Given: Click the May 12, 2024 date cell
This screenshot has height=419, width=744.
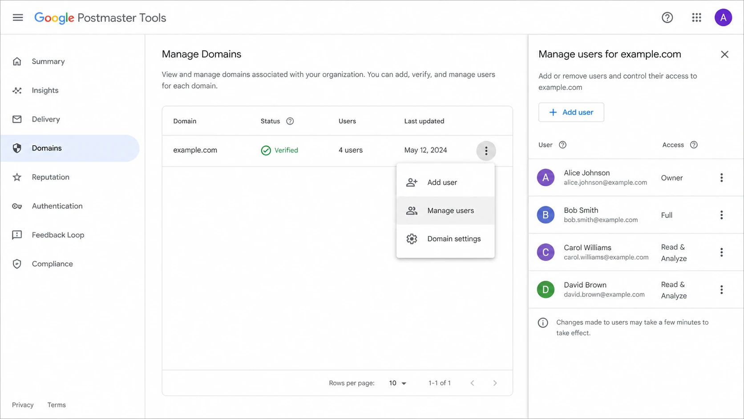Looking at the screenshot, I should pos(425,151).
